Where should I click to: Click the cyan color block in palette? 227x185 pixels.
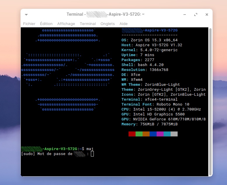click(167, 134)
